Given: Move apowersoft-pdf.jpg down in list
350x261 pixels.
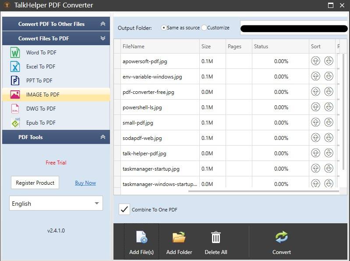Looking at the screenshot, I should coord(329,61).
